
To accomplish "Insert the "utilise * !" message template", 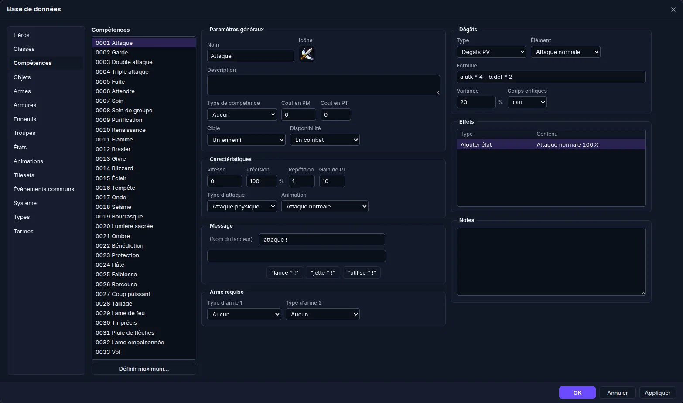I will pyautogui.click(x=362, y=272).
